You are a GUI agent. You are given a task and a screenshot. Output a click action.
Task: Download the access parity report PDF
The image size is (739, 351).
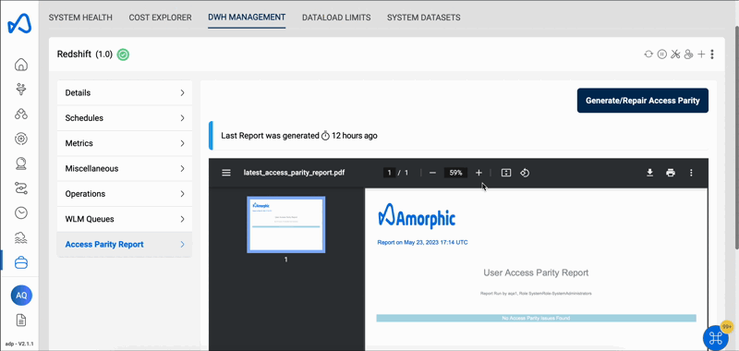(650, 173)
